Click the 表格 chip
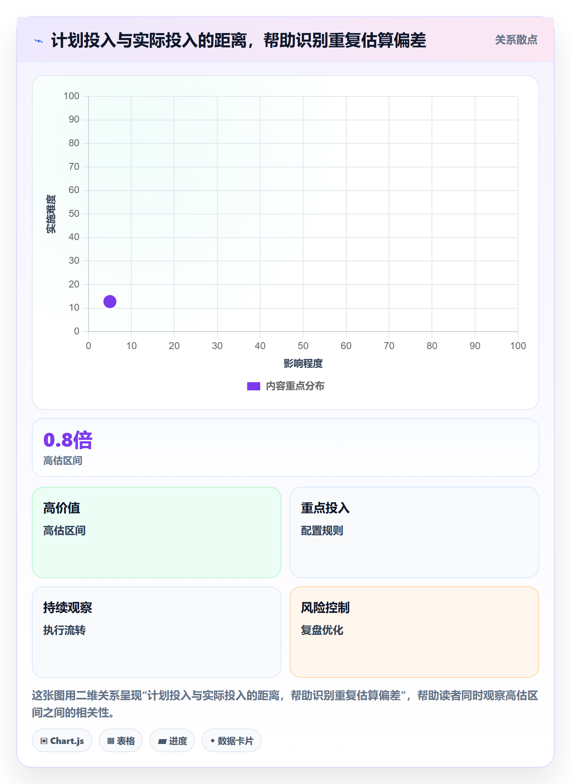 (x=121, y=741)
